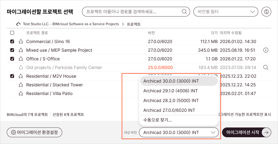
Task: Click 112.1 MB size of Gino 16
Action: pos(209,41)
